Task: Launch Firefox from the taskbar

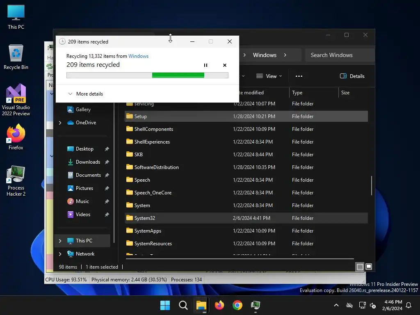Action: (x=219, y=305)
